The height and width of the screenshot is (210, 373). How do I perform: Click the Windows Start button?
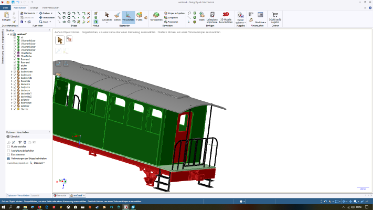tap(3, 207)
